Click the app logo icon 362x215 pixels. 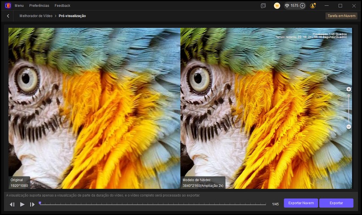(8, 6)
